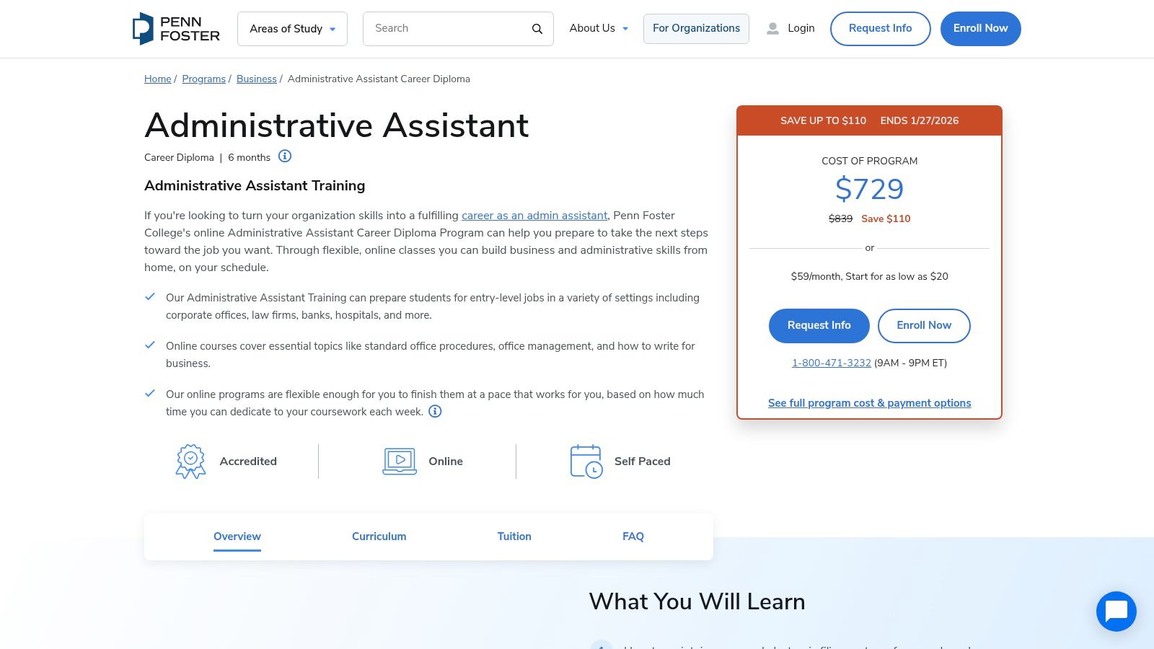The height and width of the screenshot is (649, 1154).
Task: Click the Online laptop play icon
Action: tap(400, 462)
